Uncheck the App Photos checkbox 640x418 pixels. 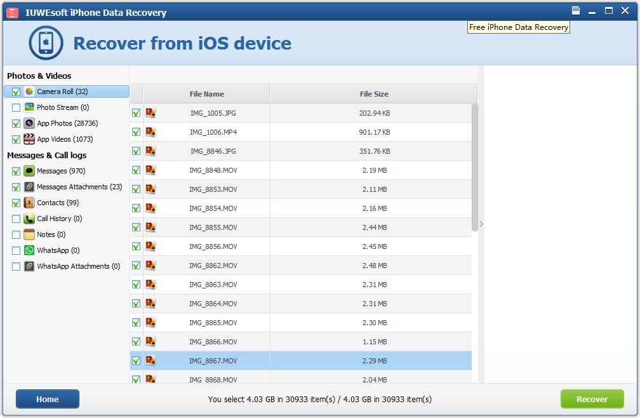click(x=16, y=124)
